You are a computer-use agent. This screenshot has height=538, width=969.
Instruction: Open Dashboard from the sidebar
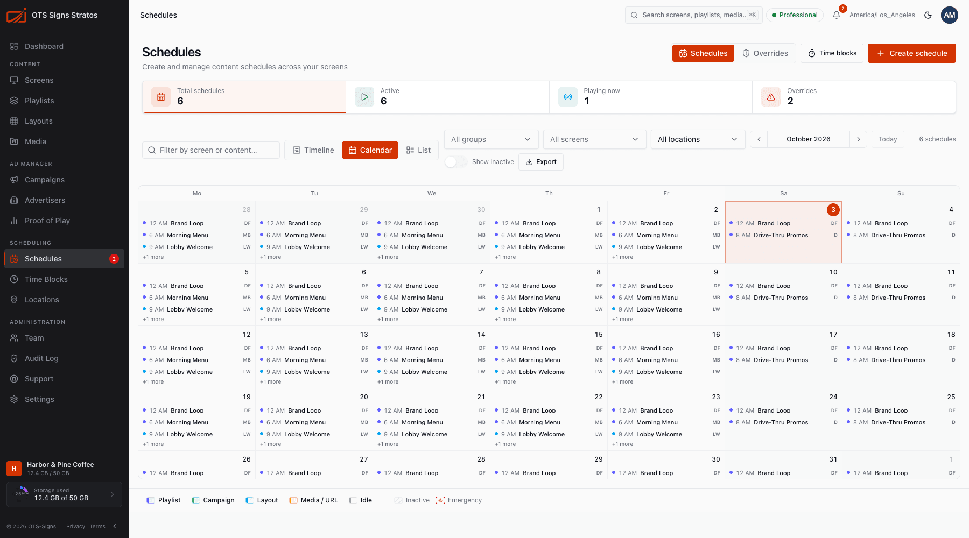[x=65, y=46]
